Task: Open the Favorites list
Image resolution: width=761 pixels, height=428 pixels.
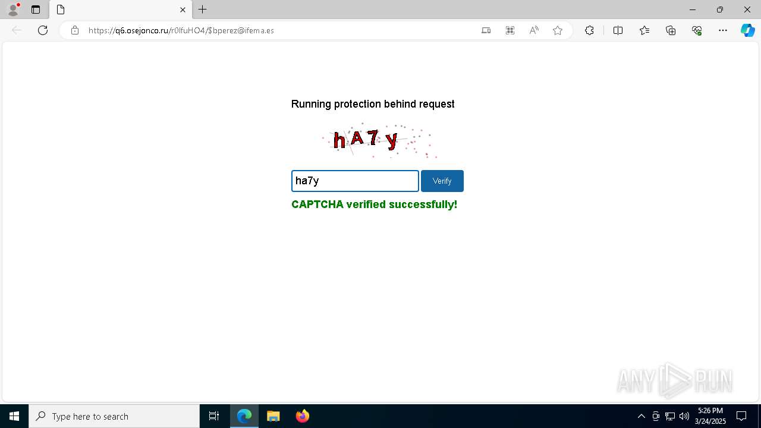Action: pos(644,30)
